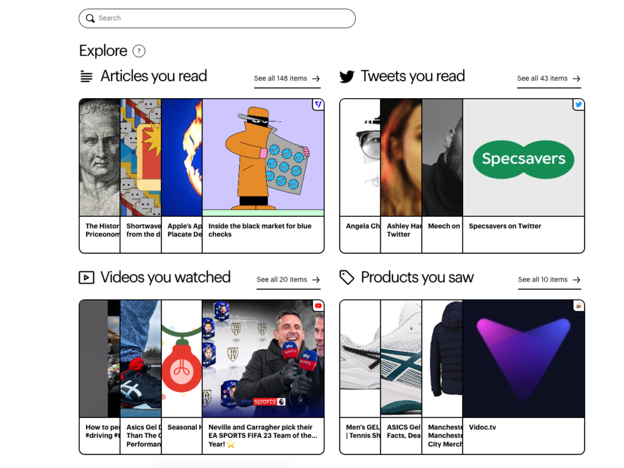Image resolution: width=624 pixels, height=468 pixels.
Task: Open the Explore help question mark icon
Action: coord(139,51)
